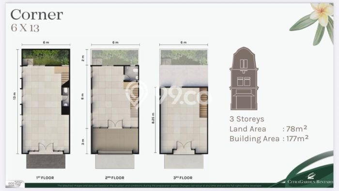The image size is (339, 191).
Task: Click the 3rd floor plan image
Action: (184, 109)
